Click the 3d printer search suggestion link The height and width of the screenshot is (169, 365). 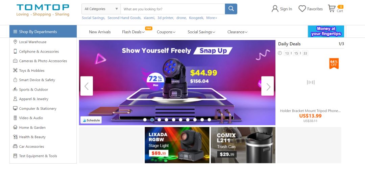pos(166,18)
